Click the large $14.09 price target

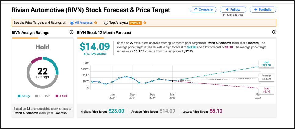95,46
